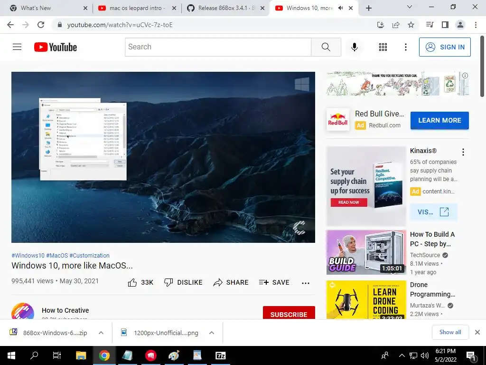Open 7-Zip from the taskbar

(x=220, y=355)
